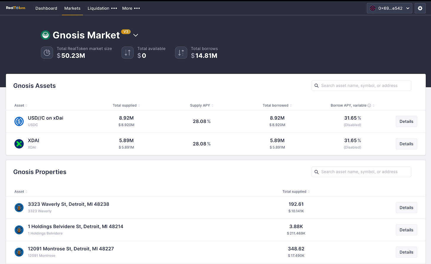
Task: Focus the Gnosis Properties search field
Action: pyautogui.click(x=361, y=172)
